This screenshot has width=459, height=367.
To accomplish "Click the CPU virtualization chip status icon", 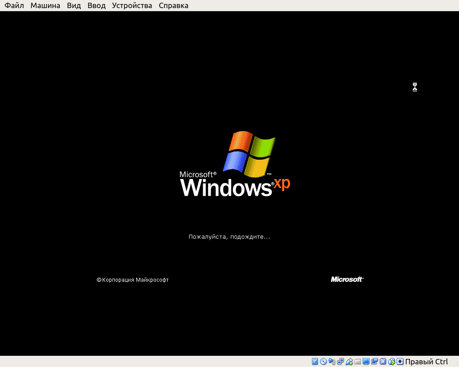I will [x=383, y=362].
